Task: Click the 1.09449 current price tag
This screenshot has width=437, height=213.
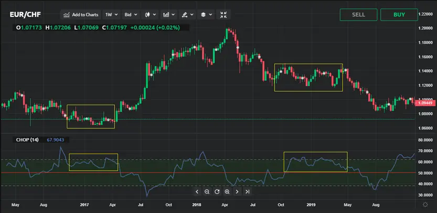Action: (426, 102)
